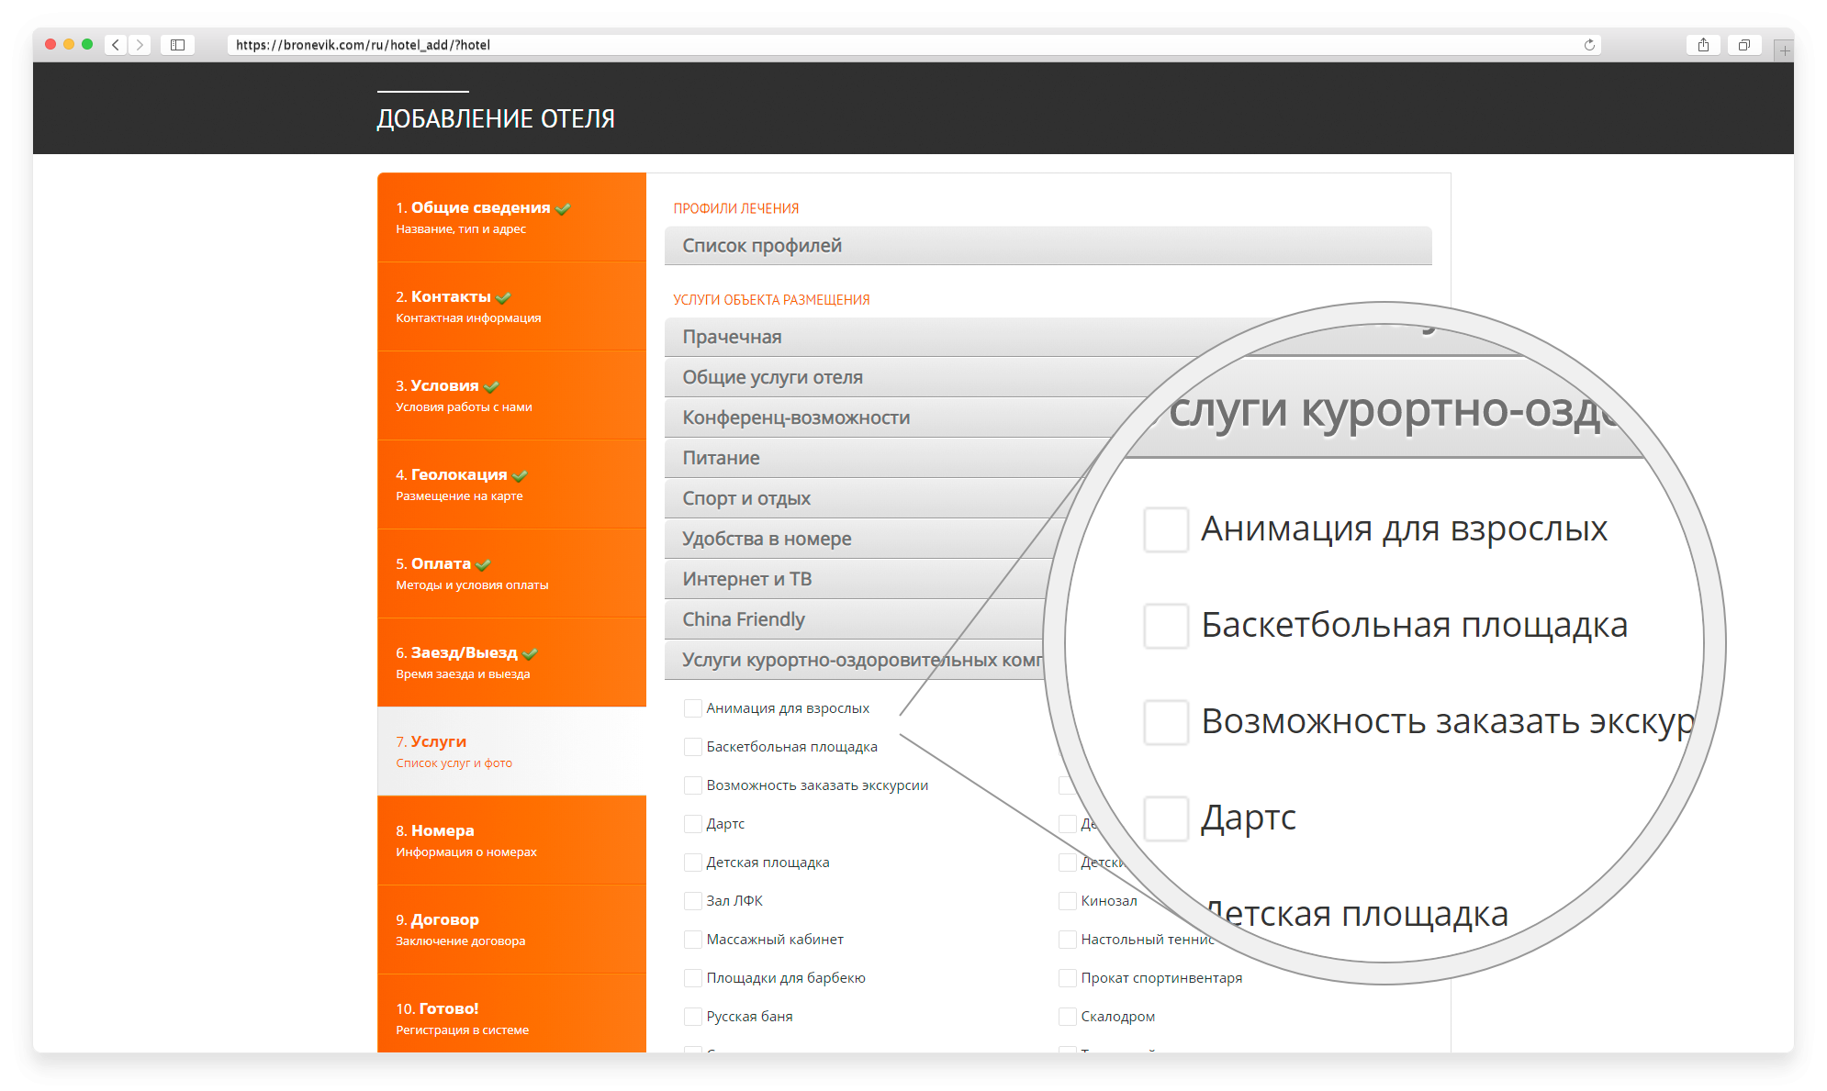1827x1091 pixels.
Task: Add a new tab with the plus icon
Action: [1784, 50]
